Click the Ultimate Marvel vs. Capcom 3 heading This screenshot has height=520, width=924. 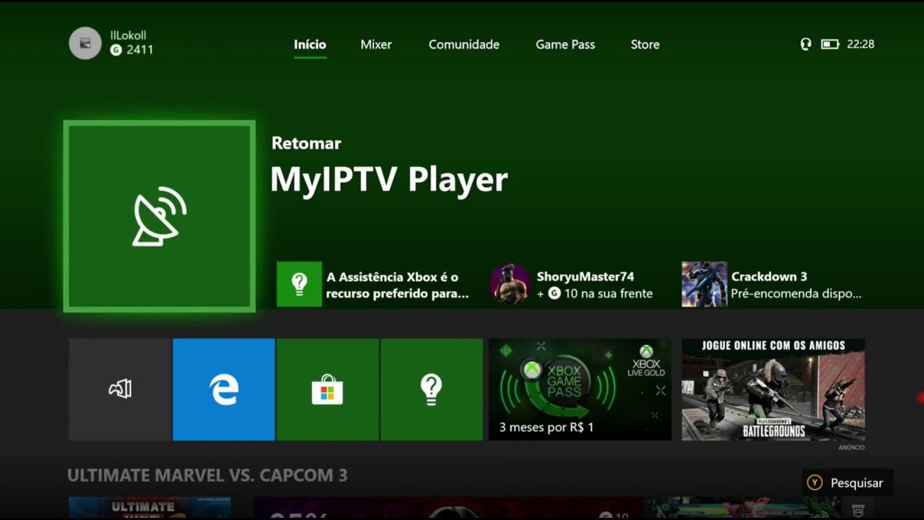pyautogui.click(x=207, y=475)
